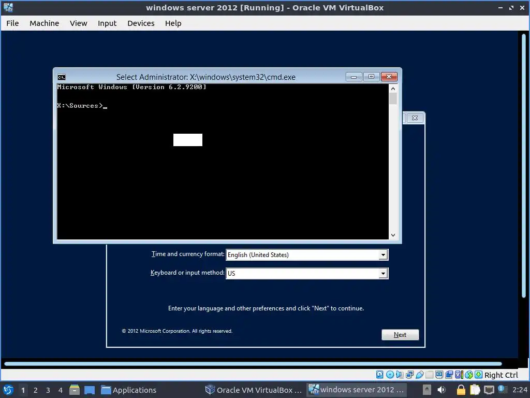Image resolution: width=530 pixels, height=398 pixels.
Task: Click the cmd vertical scrollbar thumb
Action: click(393, 98)
